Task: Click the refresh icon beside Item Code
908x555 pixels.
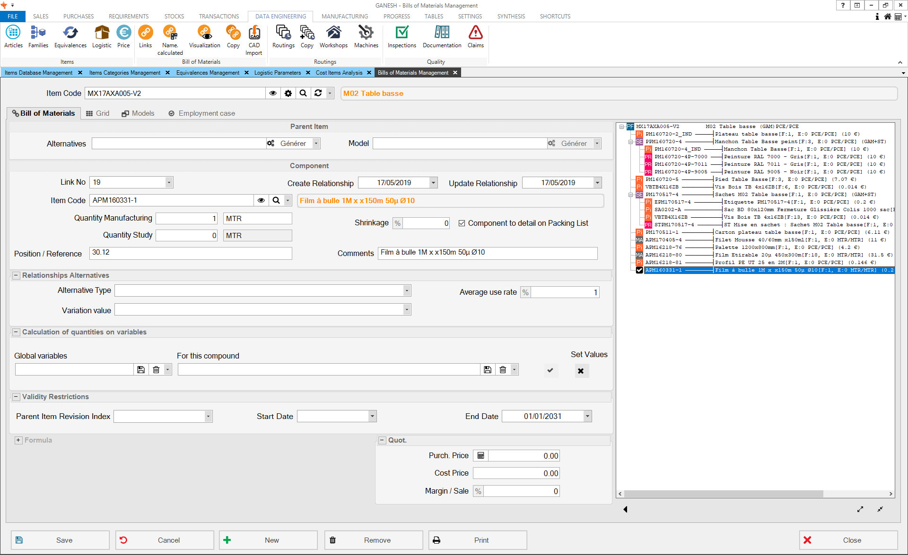Action: pos(318,94)
